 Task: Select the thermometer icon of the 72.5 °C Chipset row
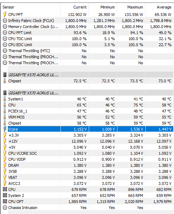pos(5,81)
